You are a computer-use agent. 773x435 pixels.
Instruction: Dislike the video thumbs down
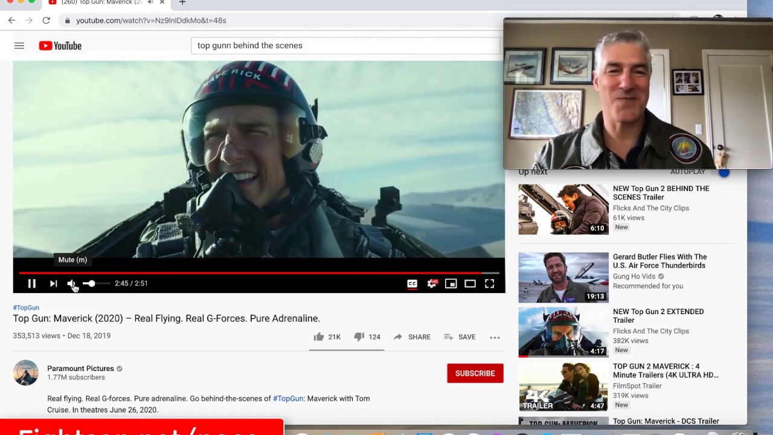tap(367, 337)
